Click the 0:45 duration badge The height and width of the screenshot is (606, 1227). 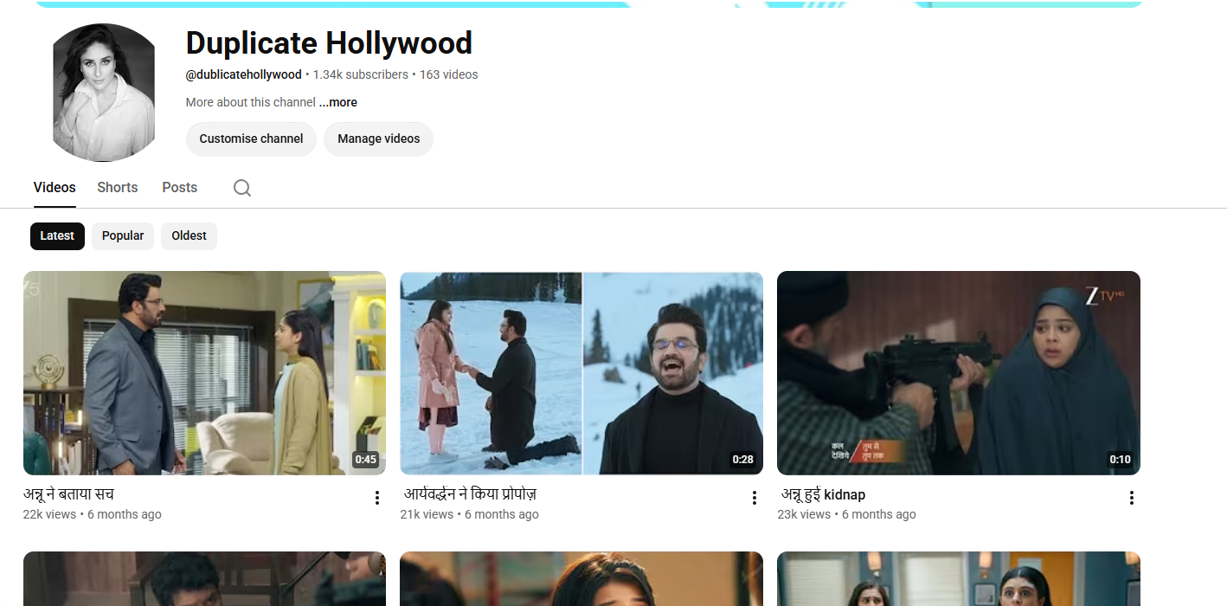[366, 460]
